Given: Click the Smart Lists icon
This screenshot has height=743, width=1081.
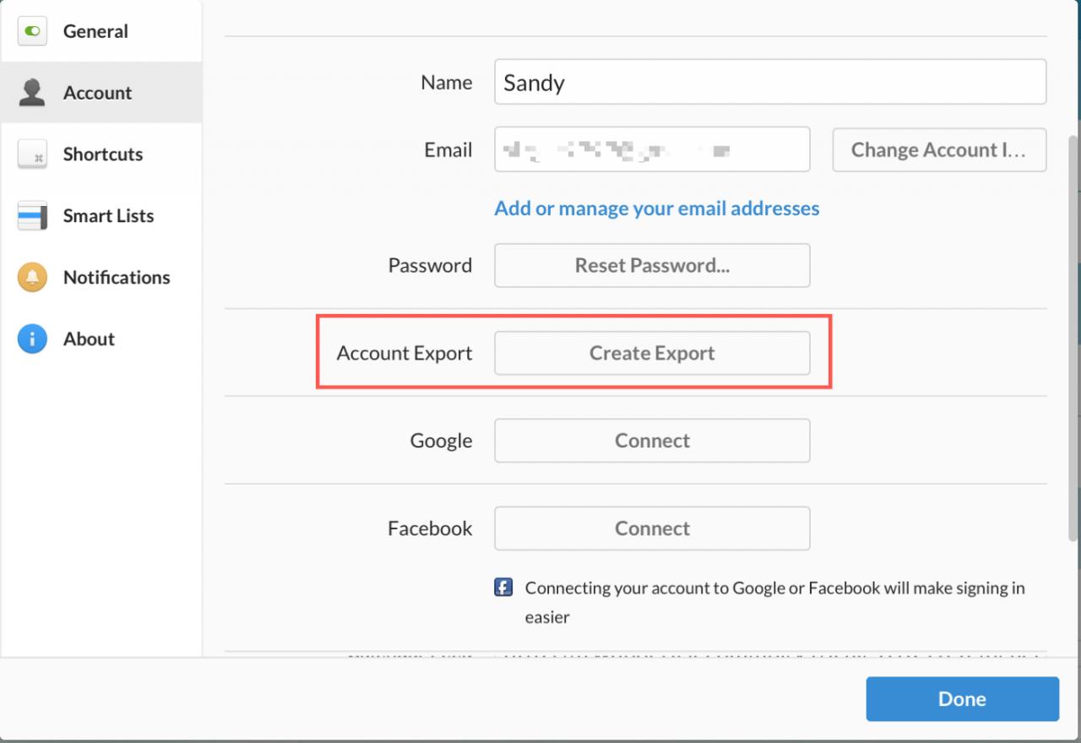Looking at the screenshot, I should click(x=32, y=216).
